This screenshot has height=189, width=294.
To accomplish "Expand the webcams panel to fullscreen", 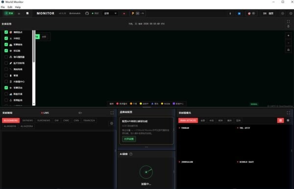I will click(289, 113).
